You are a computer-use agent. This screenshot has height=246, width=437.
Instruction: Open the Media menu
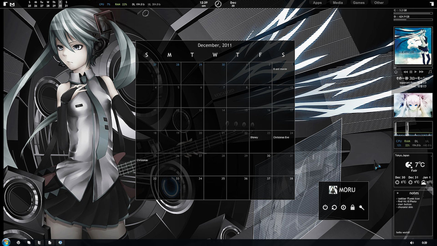[338, 3]
